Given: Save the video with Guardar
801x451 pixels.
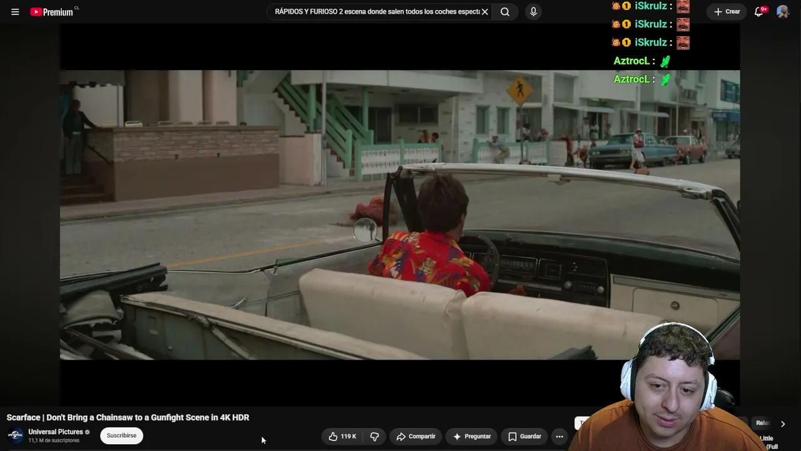Looking at the screenshot, I should point(524,437).
